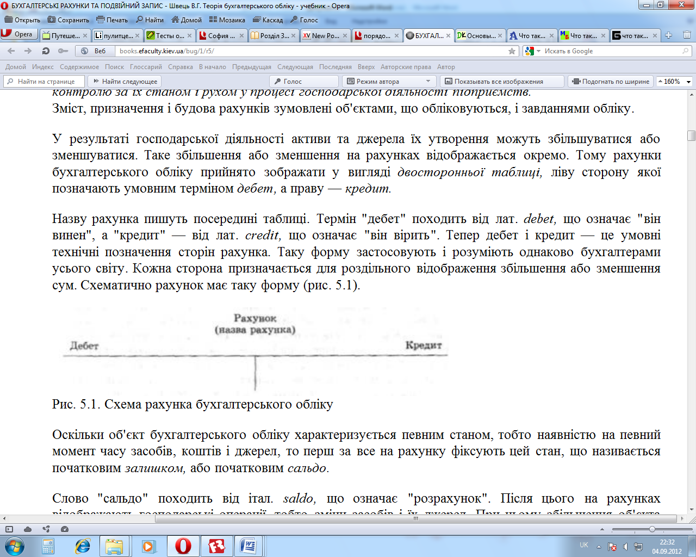Click Предыдущая navigation link
The width and height of the screenshot is (696, 557).
252,67
